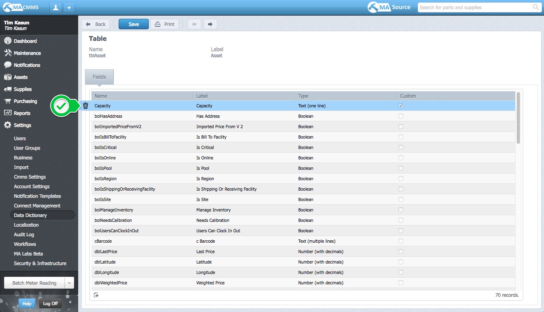The height and width of the screenshot is (312, 544).
Task: Open Users settings page
Action: (20, 138)
